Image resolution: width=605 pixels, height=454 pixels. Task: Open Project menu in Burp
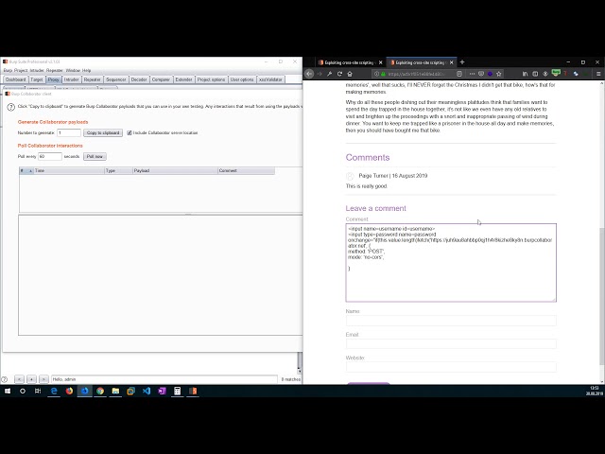(x=21, y=71)
